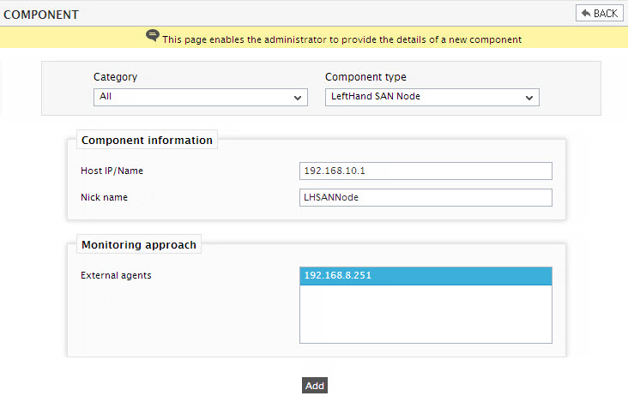Click the Category label
This screenshot has width=628, height=408.
click(115, 77)
